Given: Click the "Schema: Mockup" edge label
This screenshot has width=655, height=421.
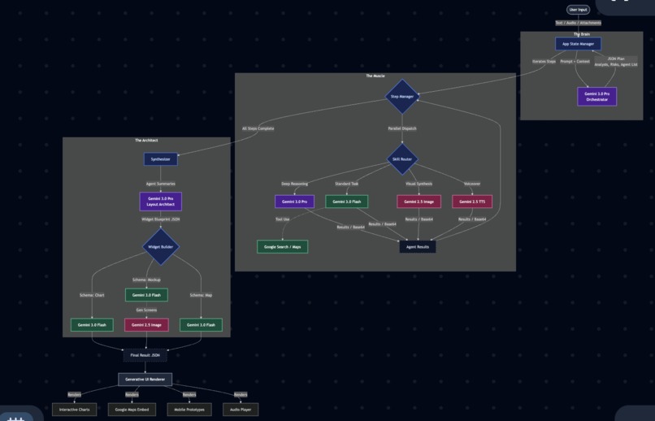Looking at the screenshot, I should [x=146, y=280].
